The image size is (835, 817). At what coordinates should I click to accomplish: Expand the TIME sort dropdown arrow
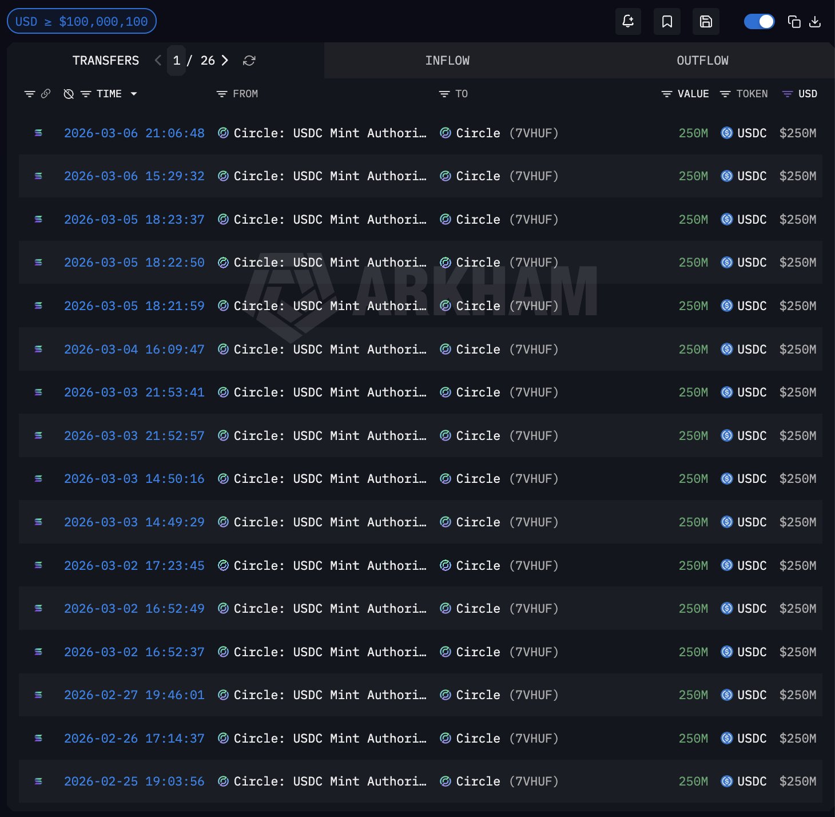pos(134,94)
